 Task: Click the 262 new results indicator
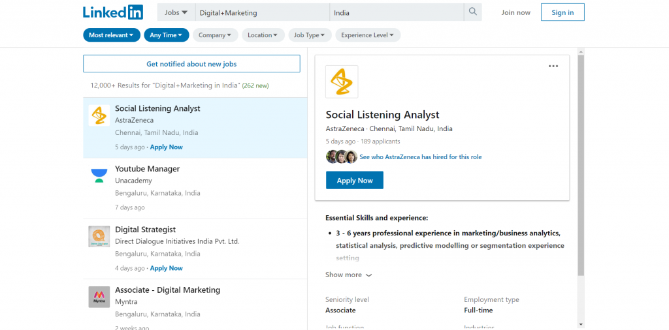[255, 85]
